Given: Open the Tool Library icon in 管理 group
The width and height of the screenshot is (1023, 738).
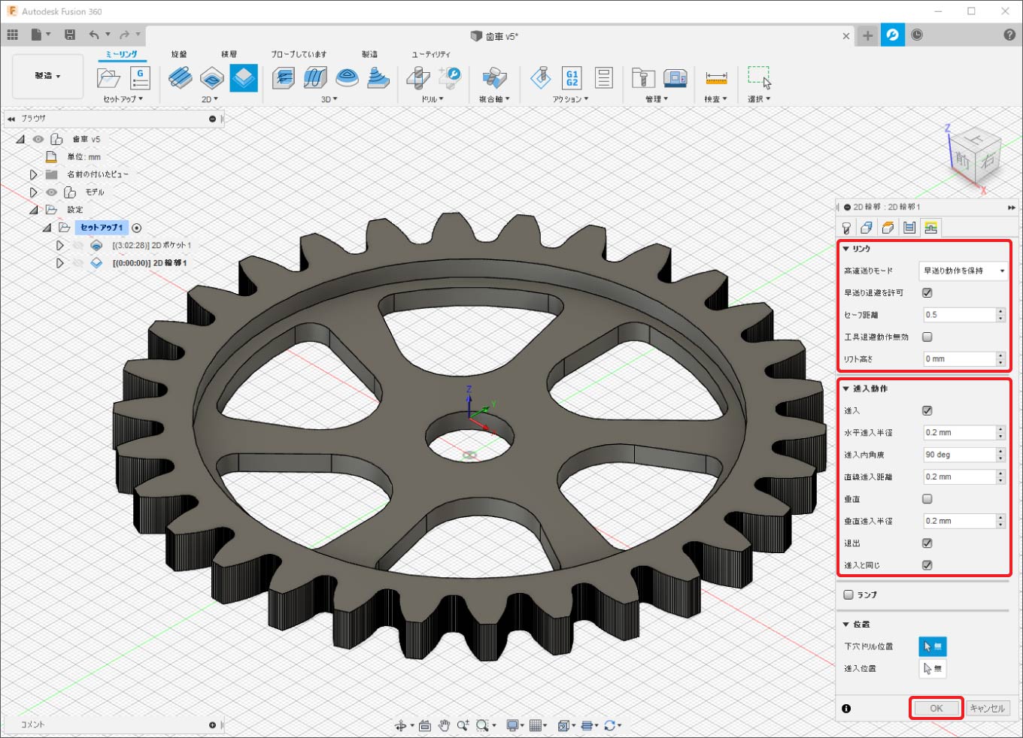Looking at the screenshot, I should [643, 78].
